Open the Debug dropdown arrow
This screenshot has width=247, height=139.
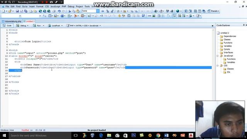28,25
